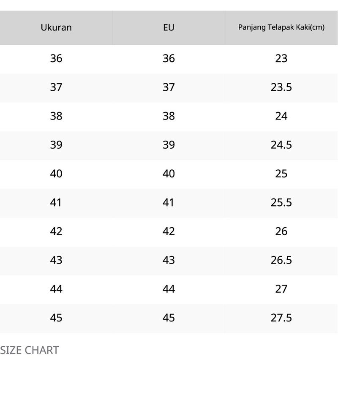Select size 36 in the Ukuran column
This screenshot has width=338, height=419.
tap(56, 59)
